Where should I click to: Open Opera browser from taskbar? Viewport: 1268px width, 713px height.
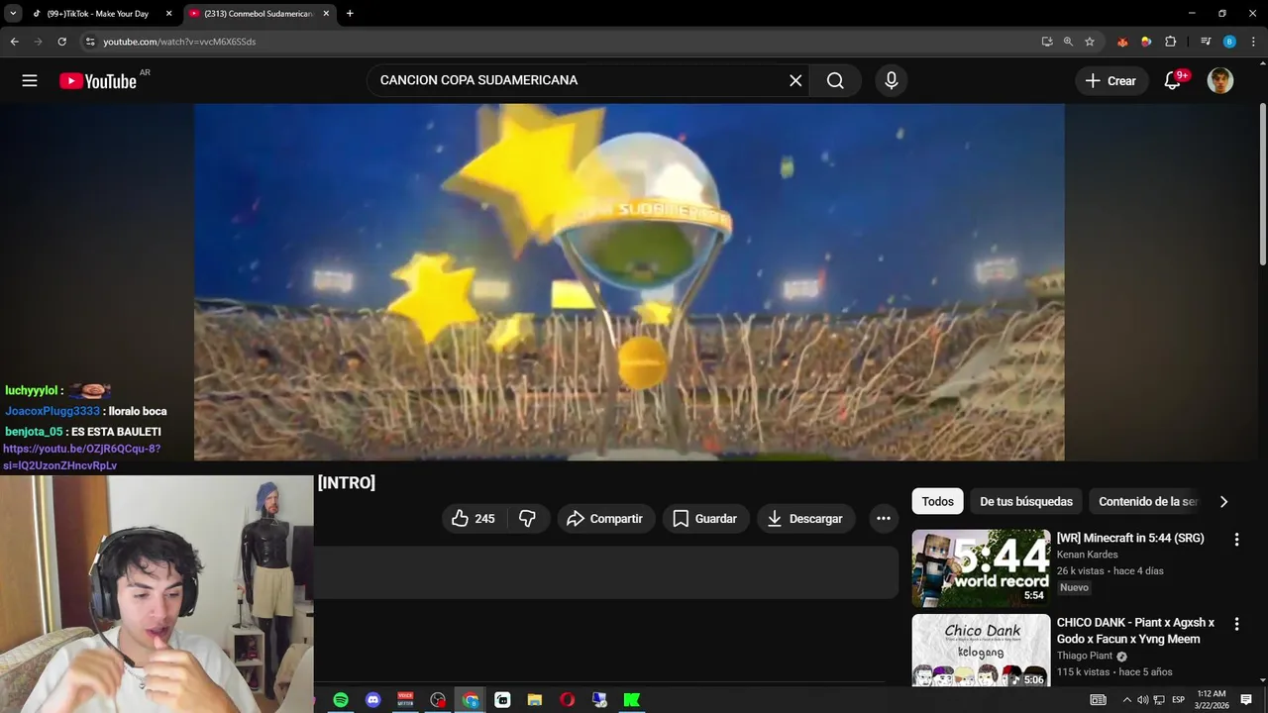[567, 700]
